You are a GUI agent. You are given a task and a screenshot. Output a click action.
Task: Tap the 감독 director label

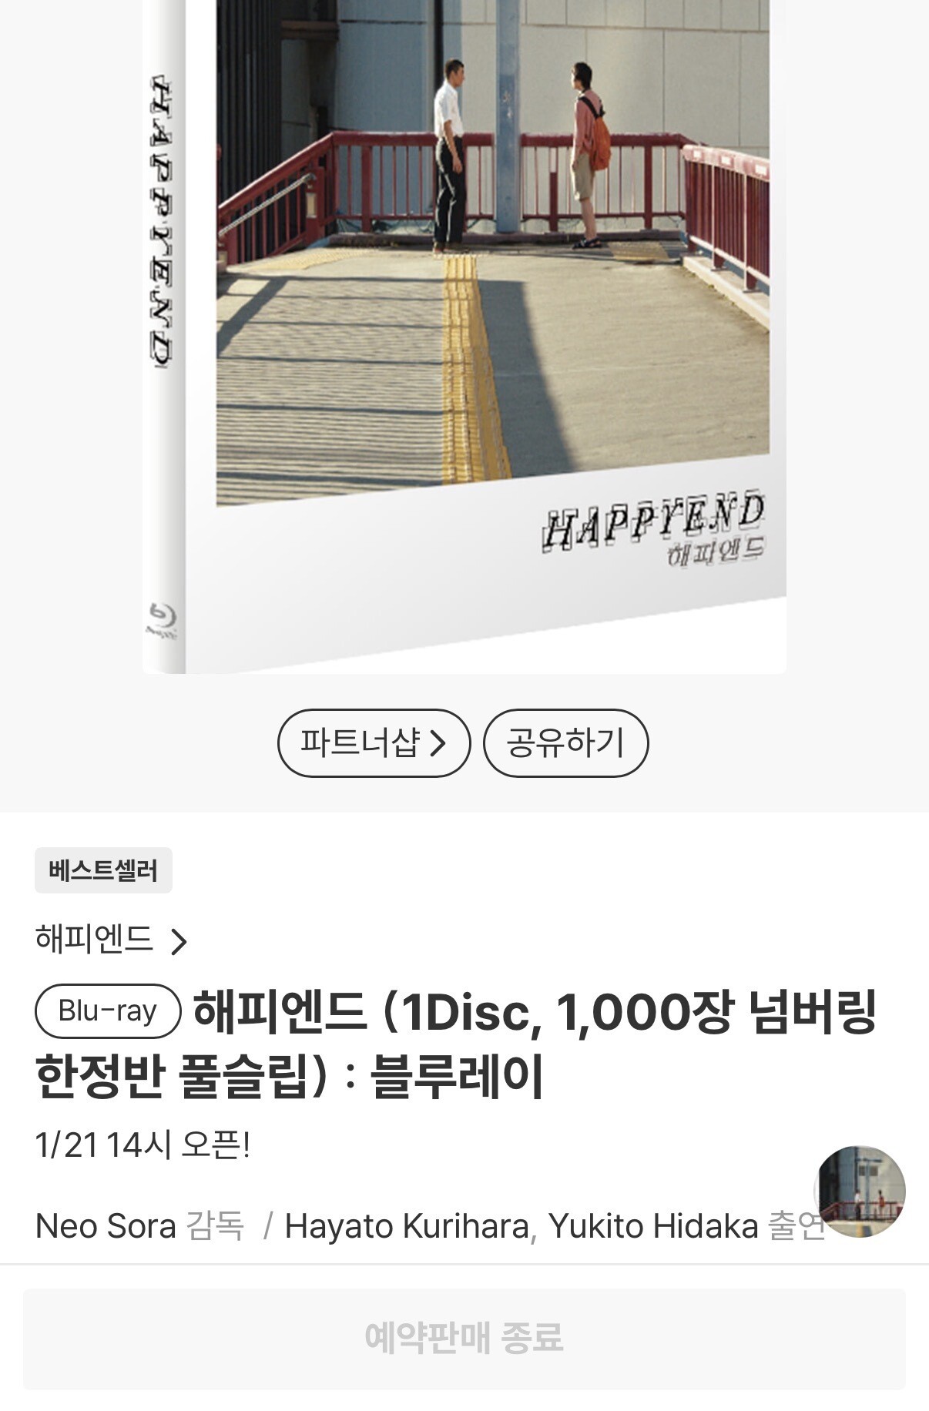coord(214,1225)
